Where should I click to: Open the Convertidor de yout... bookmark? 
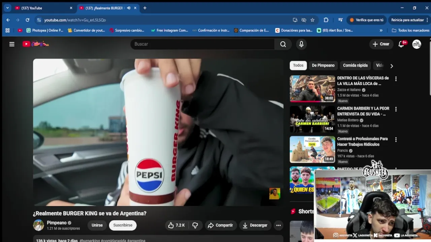(x=87, y=30)
